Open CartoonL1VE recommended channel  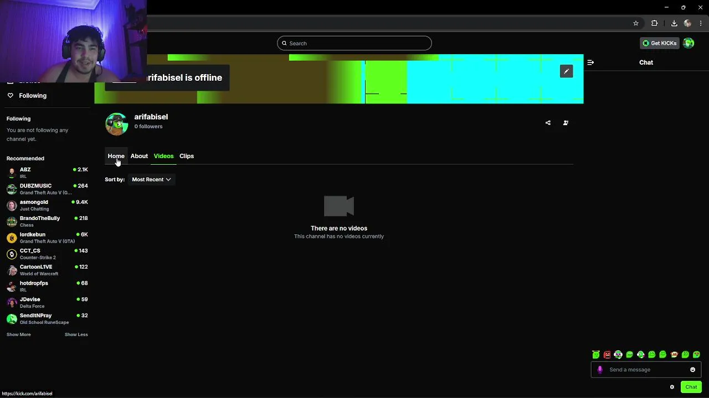(47, 270)
